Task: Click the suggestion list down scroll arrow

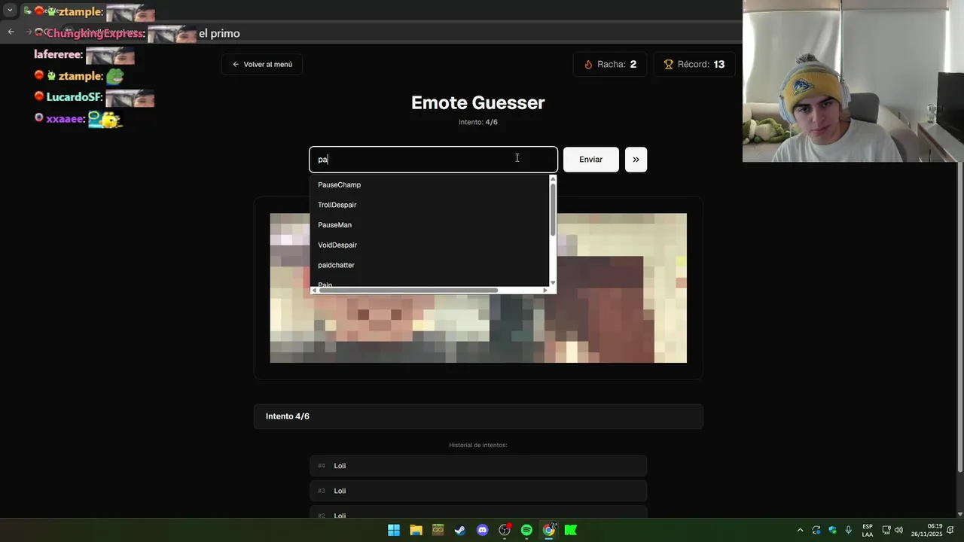Action: (553, 283)
